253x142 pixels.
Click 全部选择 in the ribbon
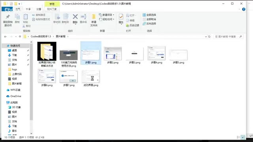coord(149,15)
